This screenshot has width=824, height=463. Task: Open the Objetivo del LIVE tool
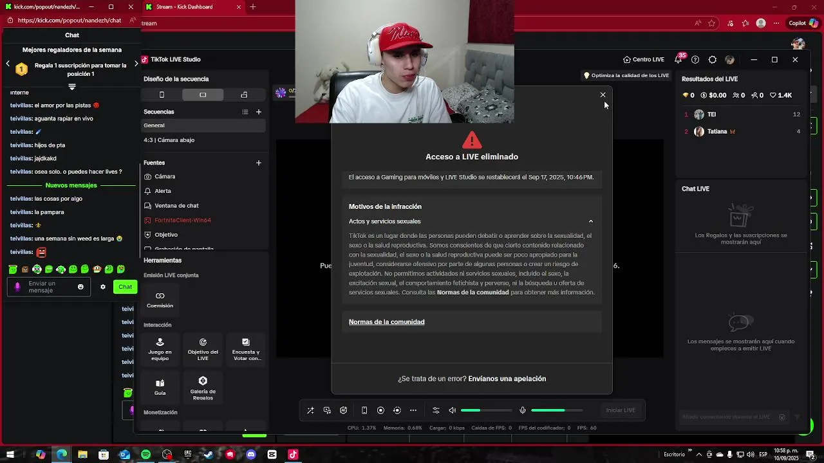tap(203, 349)
